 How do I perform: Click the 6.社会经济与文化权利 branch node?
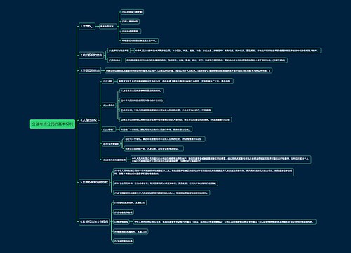(x=94, y=221)
